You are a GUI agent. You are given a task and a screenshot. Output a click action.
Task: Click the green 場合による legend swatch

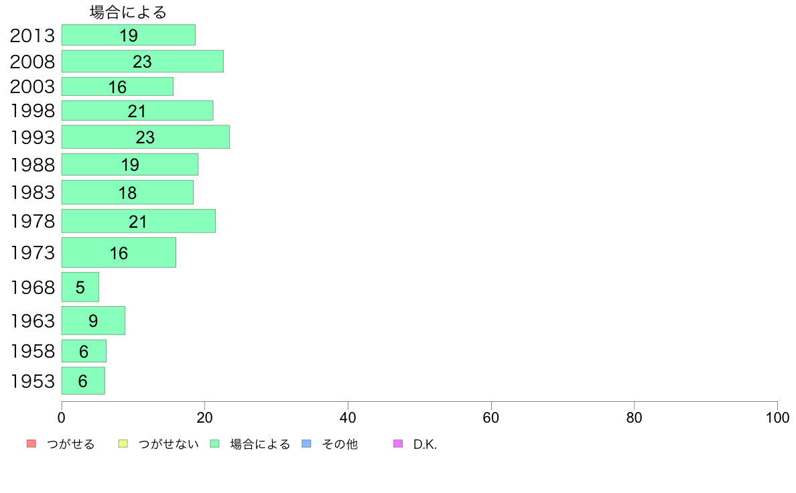(x=214, y=443)
